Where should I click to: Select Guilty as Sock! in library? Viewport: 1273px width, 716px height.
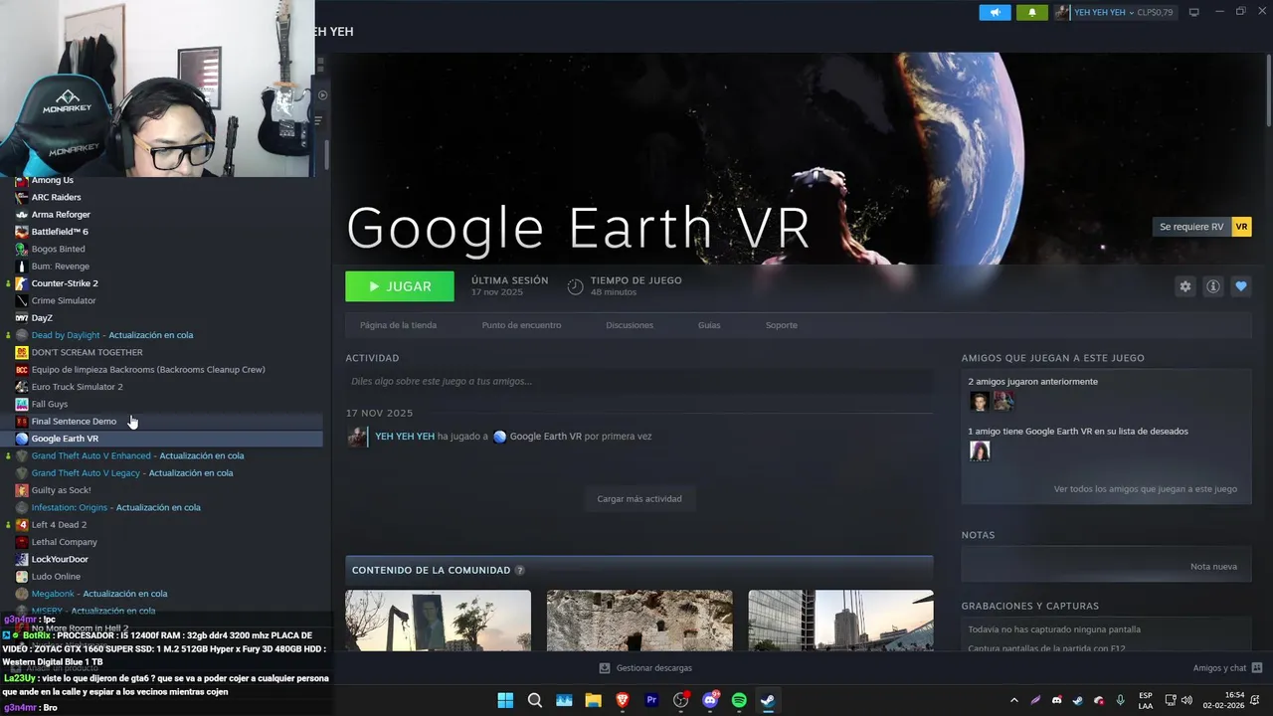point(61,490)
